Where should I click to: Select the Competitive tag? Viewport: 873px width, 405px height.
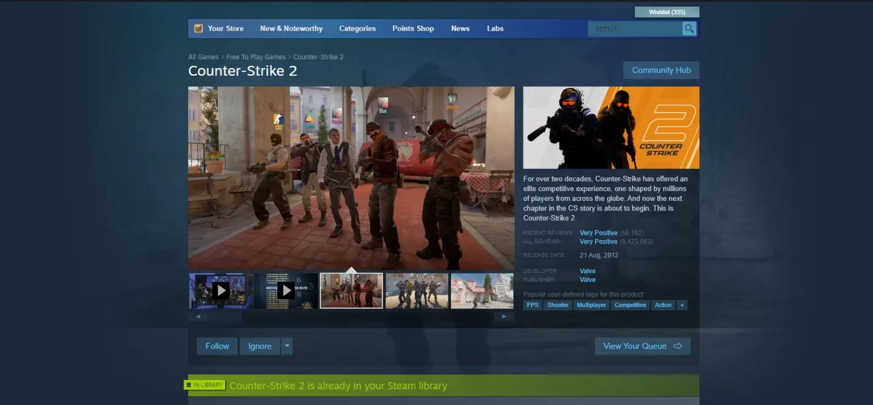(630, 305)
